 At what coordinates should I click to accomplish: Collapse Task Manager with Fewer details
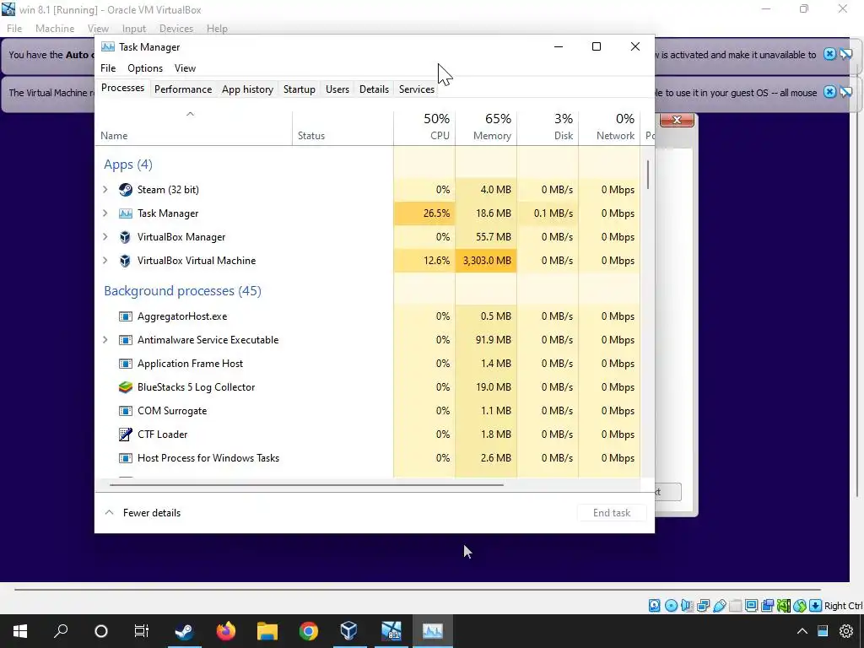click(143, 512)
